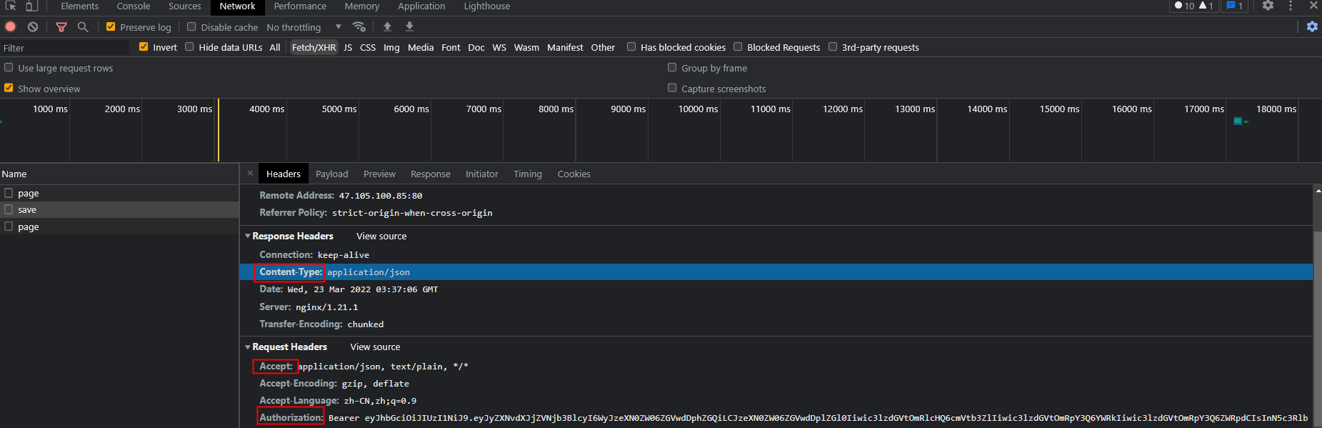Select the save request row
This screenshot has height=428, width=1322.
pos(119,209)
